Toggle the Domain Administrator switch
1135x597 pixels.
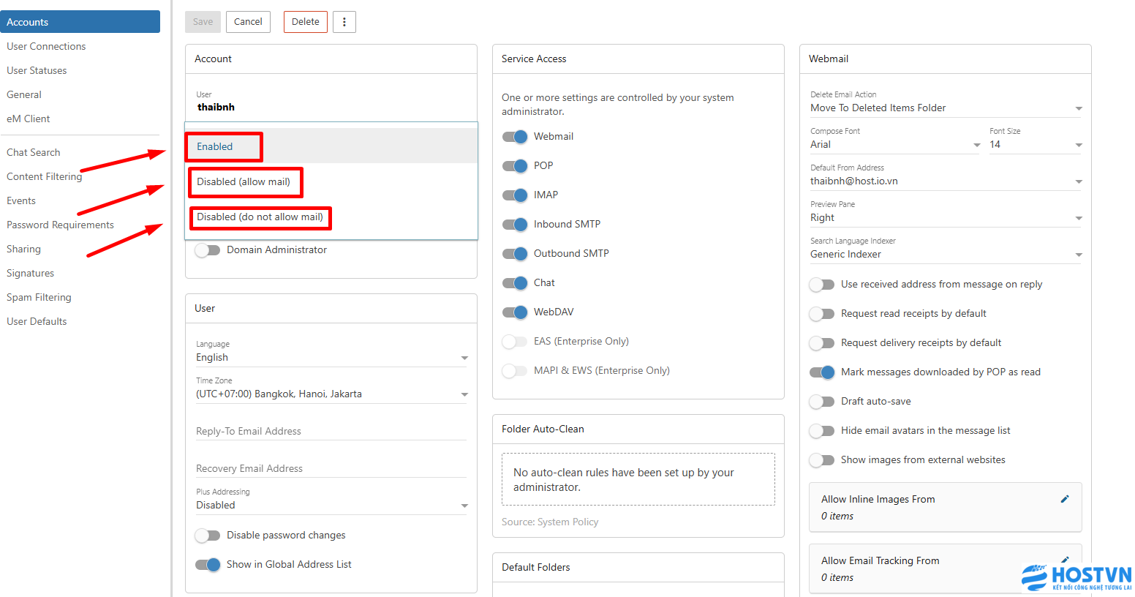(208, 250)
